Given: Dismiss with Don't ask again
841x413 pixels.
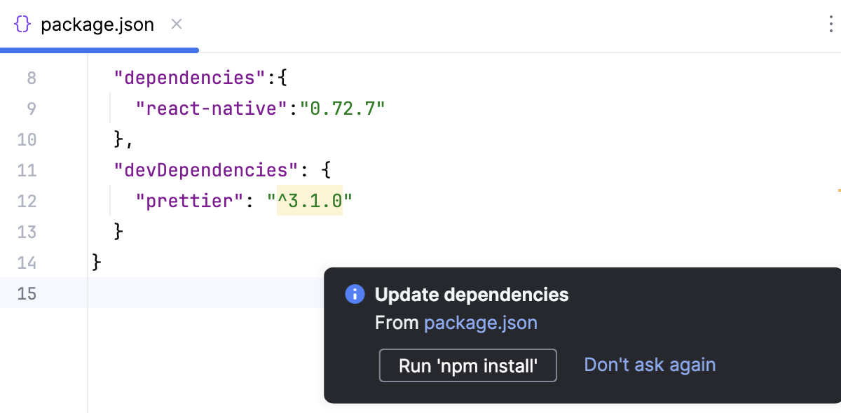Looking at the screenshot, I should click(x=650, y=364).
